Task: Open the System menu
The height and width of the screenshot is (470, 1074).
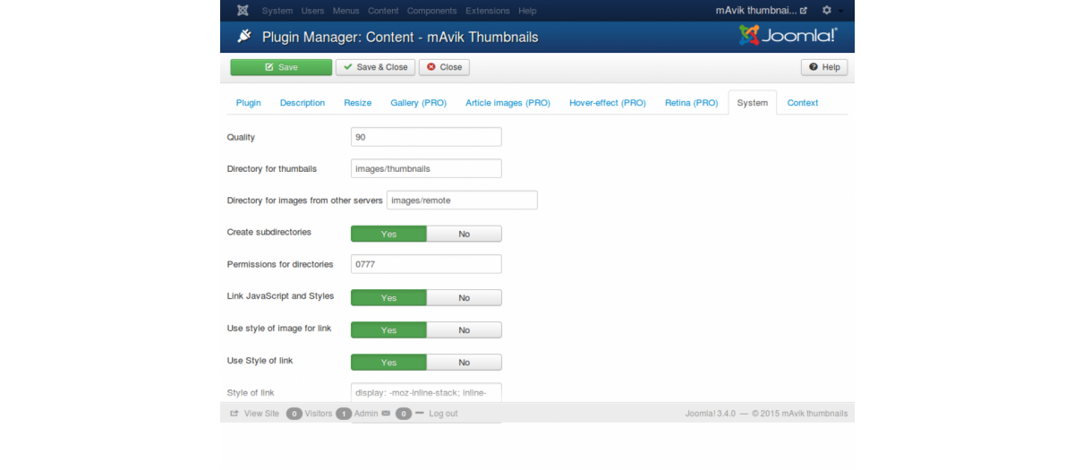Action: [277, 11]
